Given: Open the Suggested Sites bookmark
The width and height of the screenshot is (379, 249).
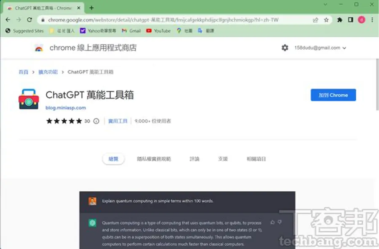Looking at the screenshot, I should [24, 31].
